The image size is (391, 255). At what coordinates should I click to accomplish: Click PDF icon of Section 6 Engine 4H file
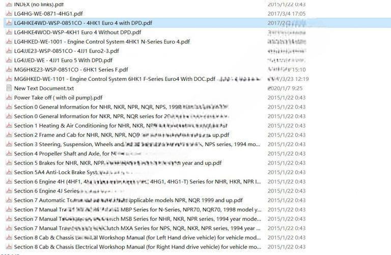(x=9, y=182)
